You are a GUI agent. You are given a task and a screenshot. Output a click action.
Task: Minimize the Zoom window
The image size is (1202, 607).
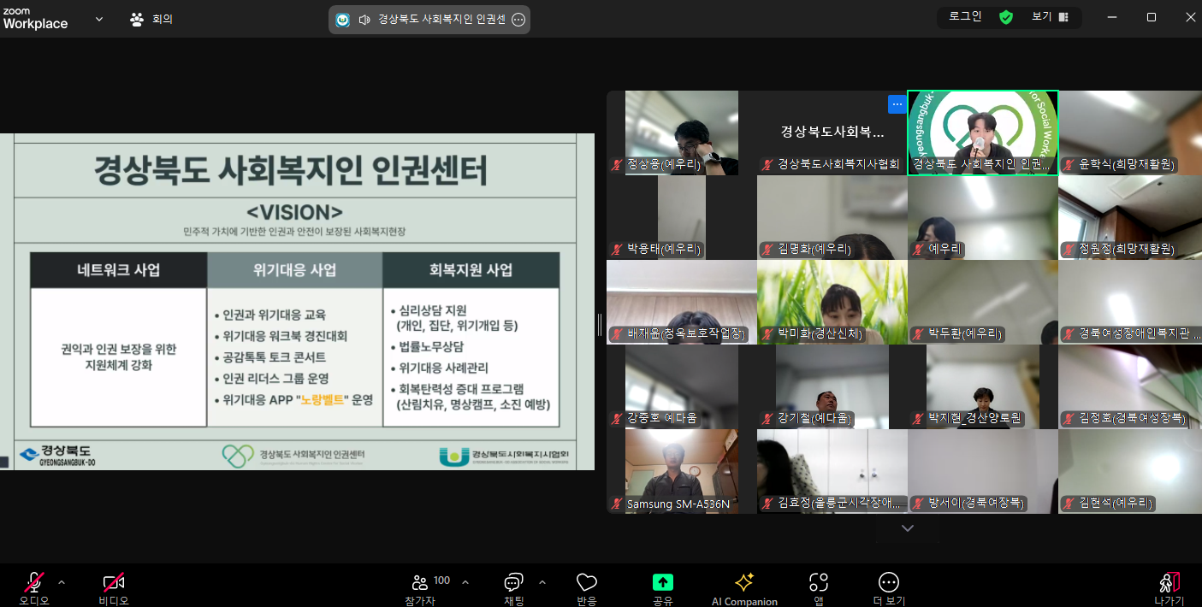click(x=1112, y=17)
